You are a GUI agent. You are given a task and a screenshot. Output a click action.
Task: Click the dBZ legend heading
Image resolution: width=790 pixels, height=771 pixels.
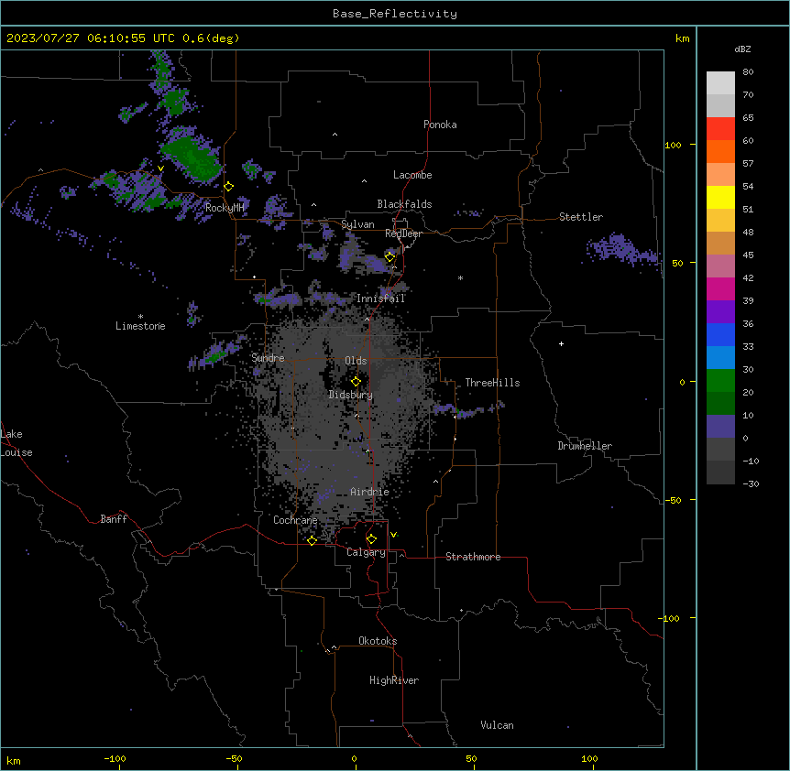coord(742,49)
